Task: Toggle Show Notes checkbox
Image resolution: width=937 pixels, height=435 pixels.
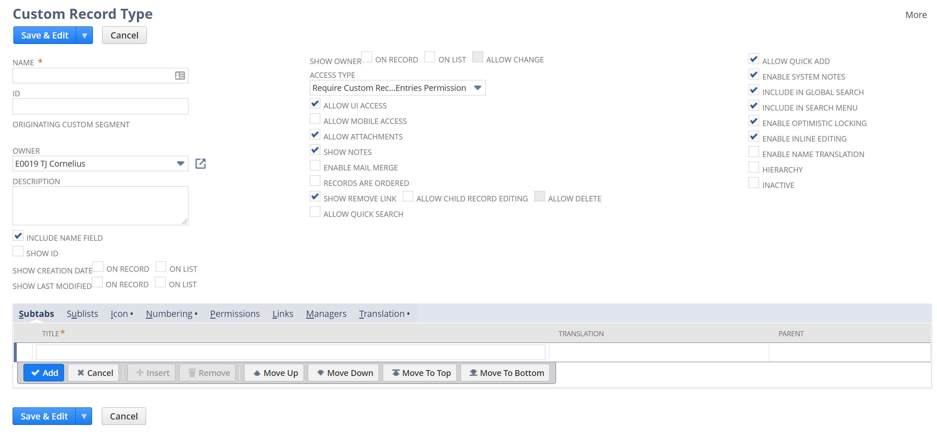Action: [315, 150]
